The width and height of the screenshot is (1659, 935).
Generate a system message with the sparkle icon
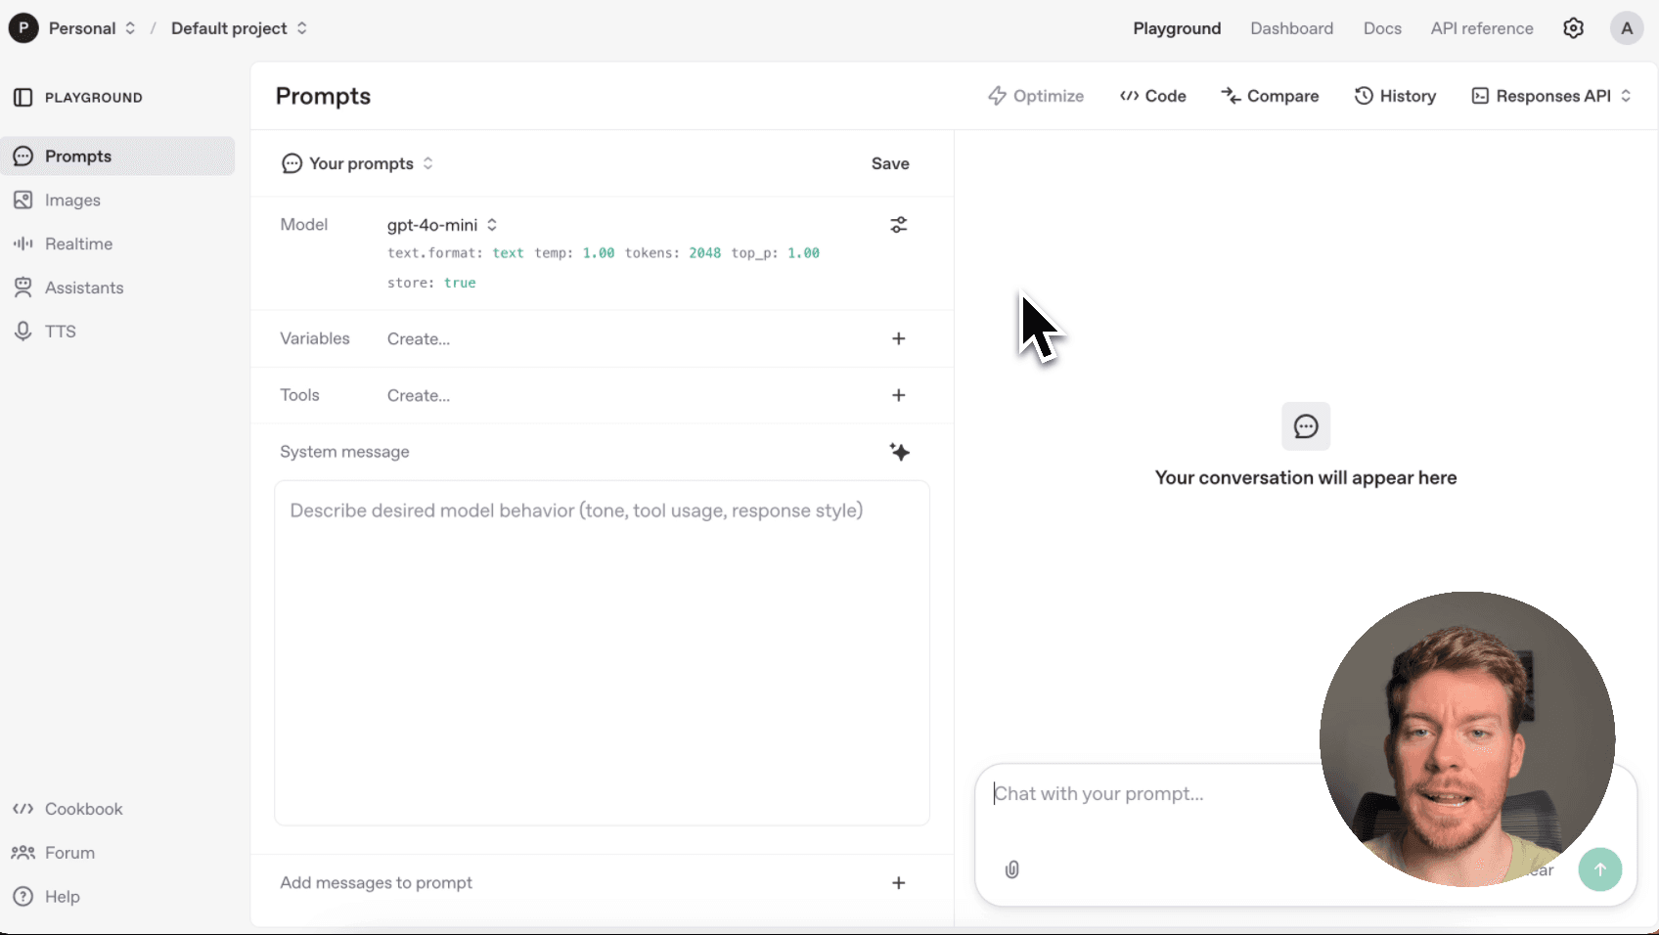click(x=899, y=452)
